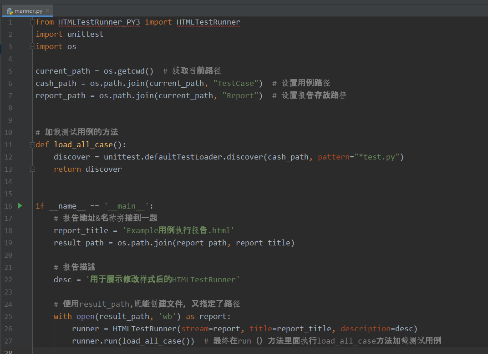Click the Python file icon on manner.py tab
This screenshot has height=354, width=488.
click(x=10, y=11)
